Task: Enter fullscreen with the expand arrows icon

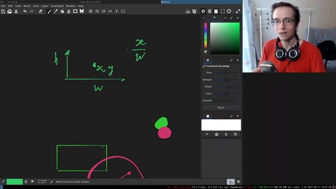Action: (238, 12)
